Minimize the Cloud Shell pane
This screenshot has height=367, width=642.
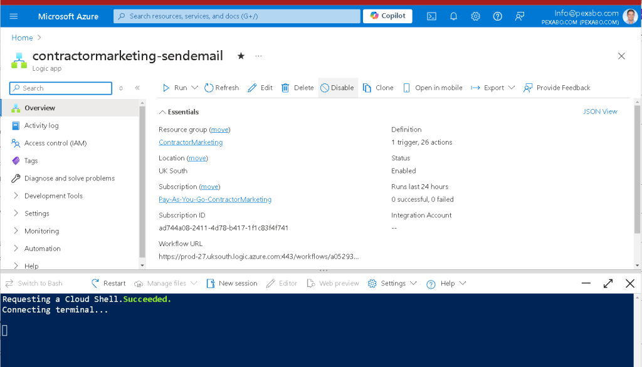pyautogui.click(x=586, y=283)
